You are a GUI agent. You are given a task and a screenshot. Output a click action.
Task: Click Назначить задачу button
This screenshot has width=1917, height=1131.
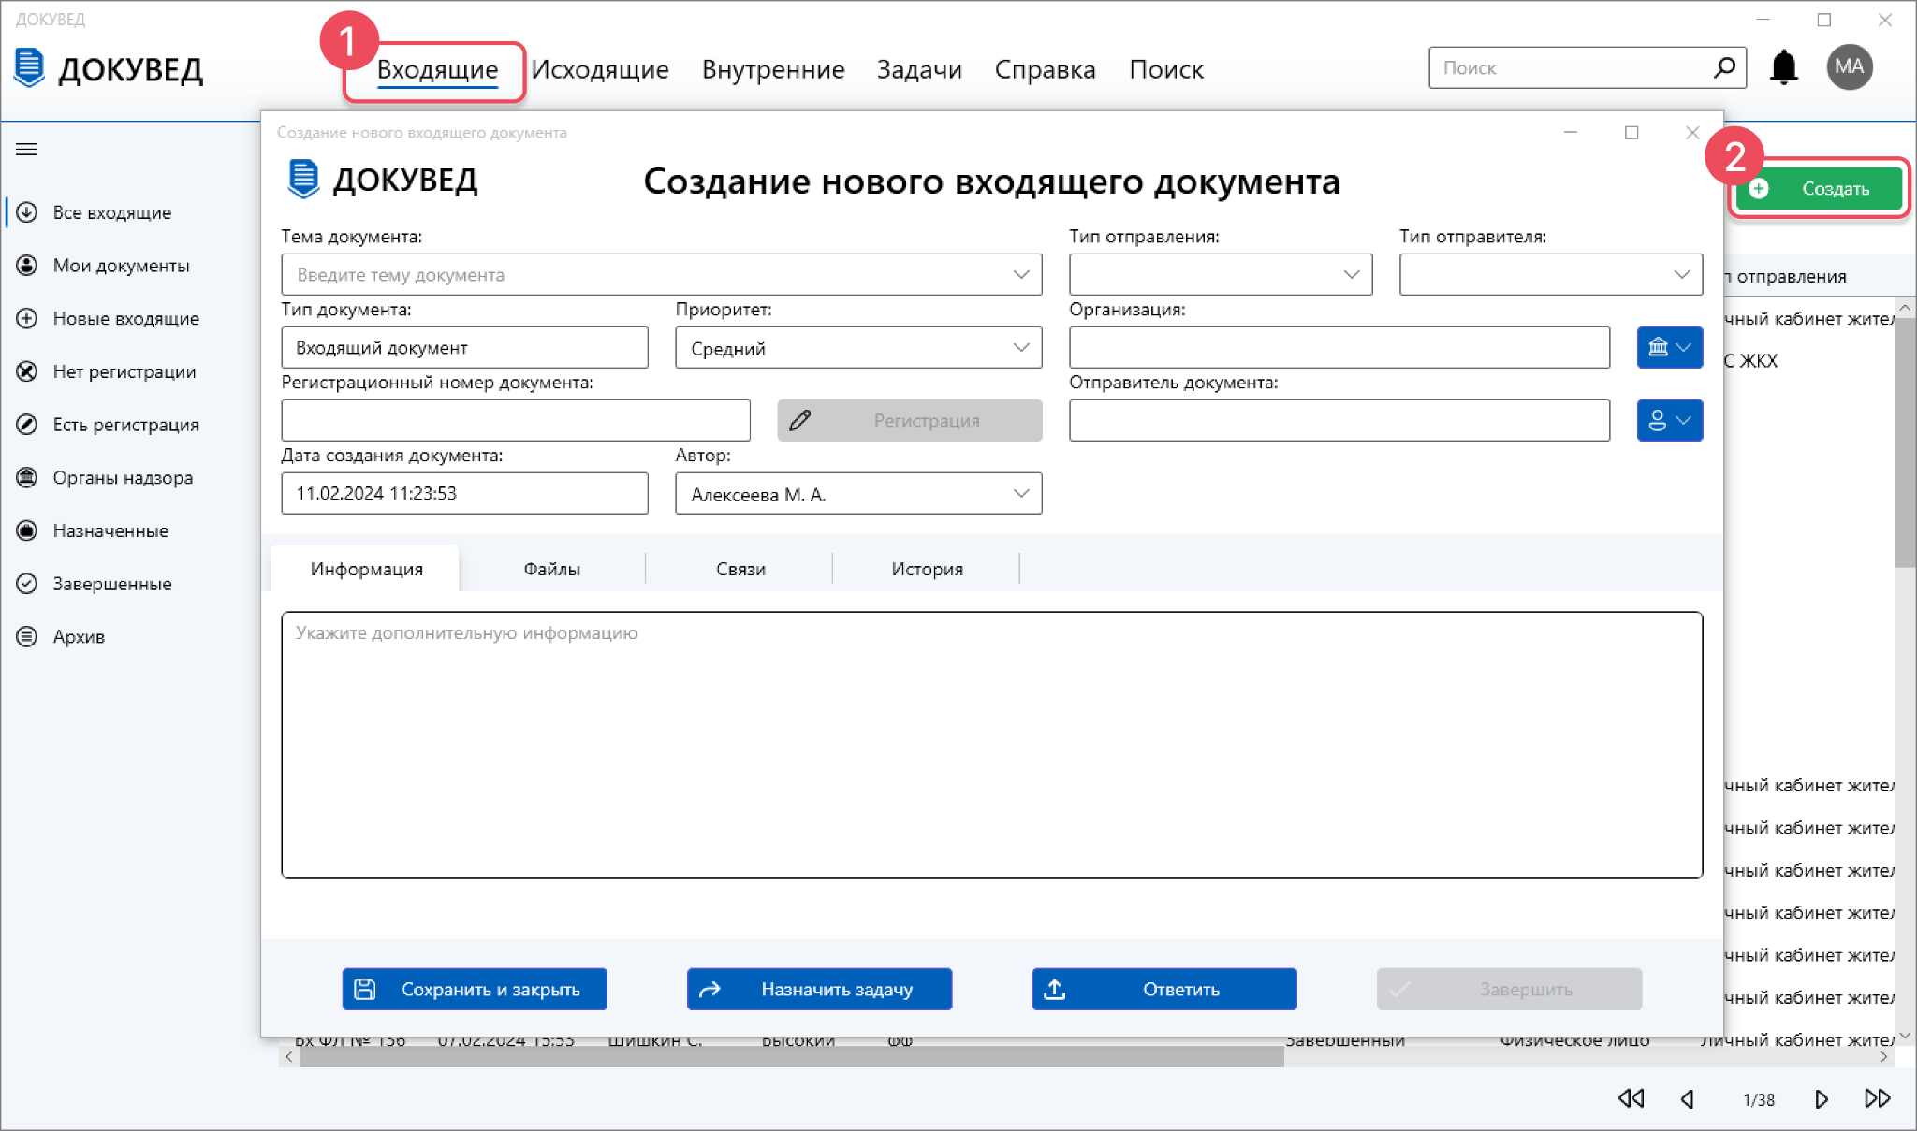point(819,989)
